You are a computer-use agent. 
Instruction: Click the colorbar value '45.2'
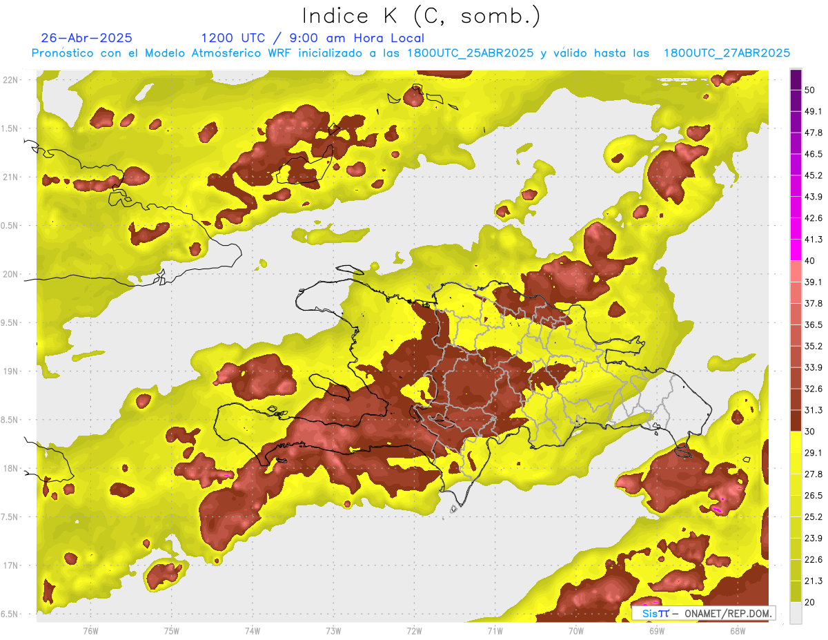tap(813, 175)
